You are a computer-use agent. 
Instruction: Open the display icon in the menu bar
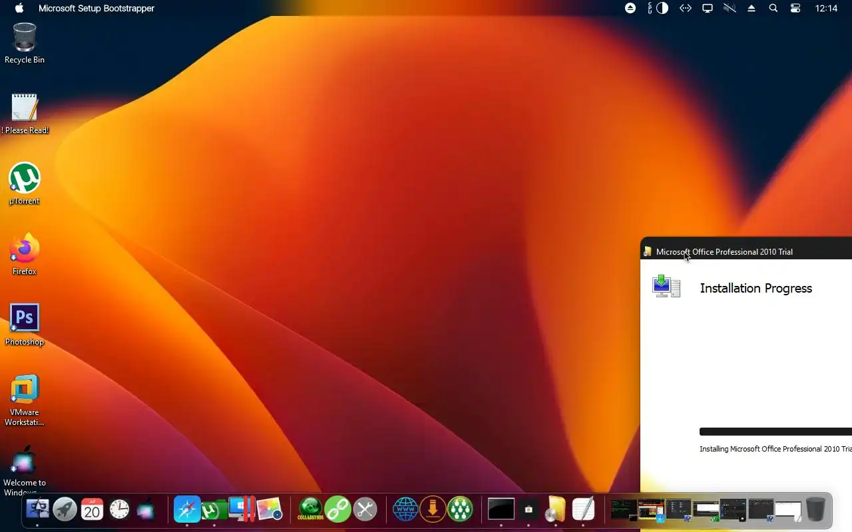[x=708, y=8]
